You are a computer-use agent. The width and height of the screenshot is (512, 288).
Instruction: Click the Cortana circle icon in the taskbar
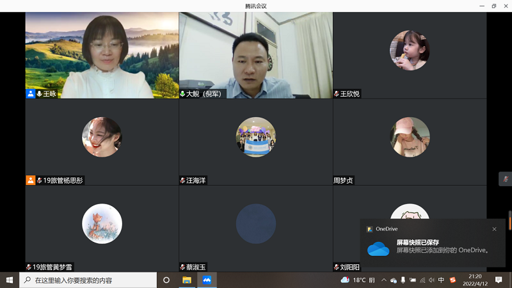click(166, 280)
